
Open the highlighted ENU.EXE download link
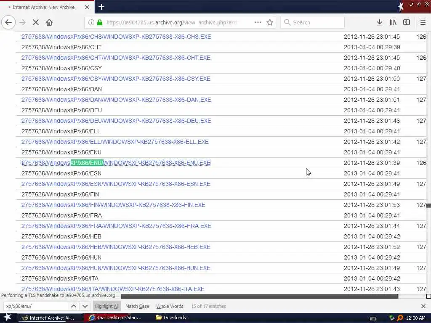pyautogui.click(x=116, y=163)
